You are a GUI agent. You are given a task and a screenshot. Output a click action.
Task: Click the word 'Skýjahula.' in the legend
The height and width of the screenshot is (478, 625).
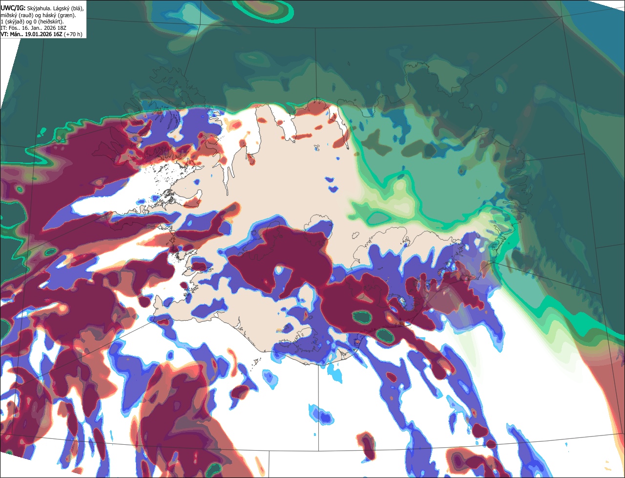(39, 8)
